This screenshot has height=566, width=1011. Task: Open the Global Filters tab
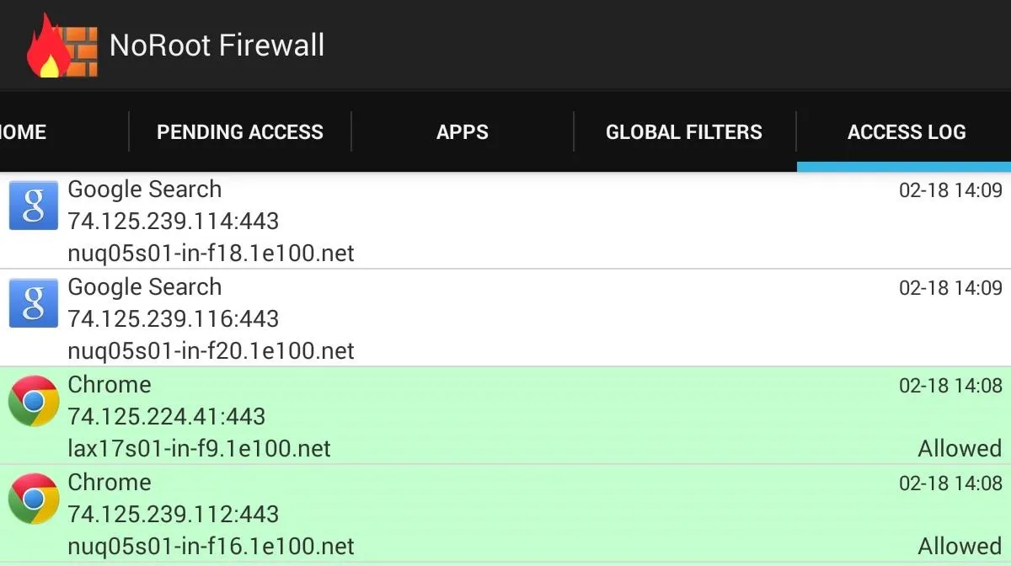click(684, 132)
